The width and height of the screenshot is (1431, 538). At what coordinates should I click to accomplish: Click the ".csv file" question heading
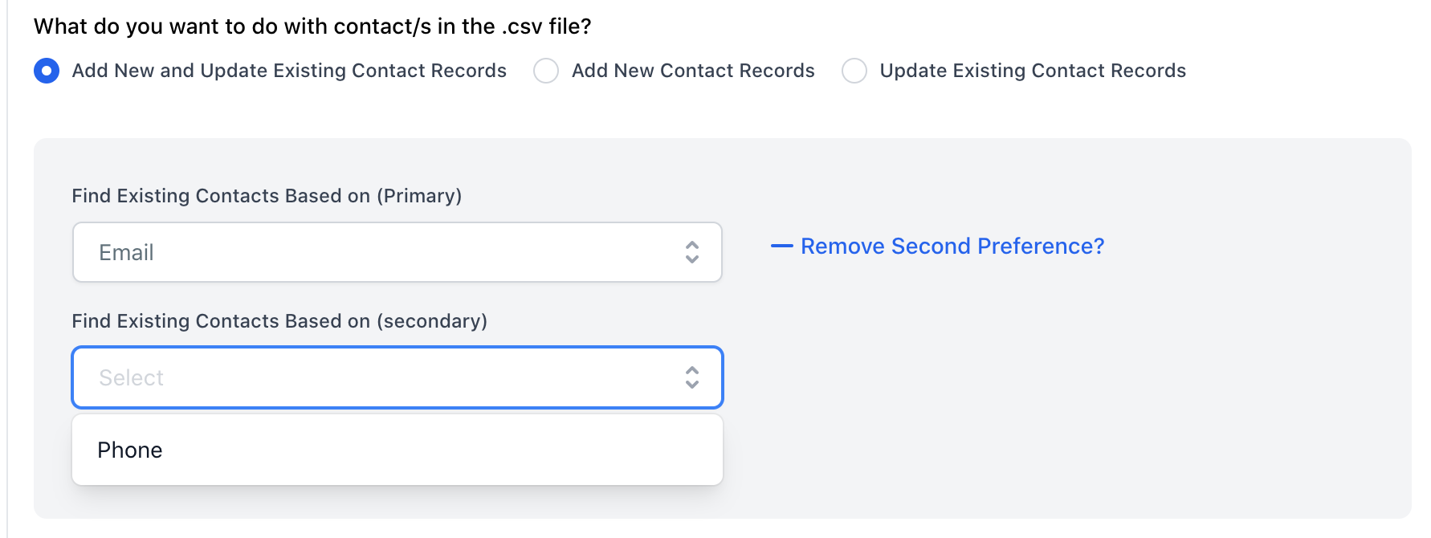click(312, 26)
